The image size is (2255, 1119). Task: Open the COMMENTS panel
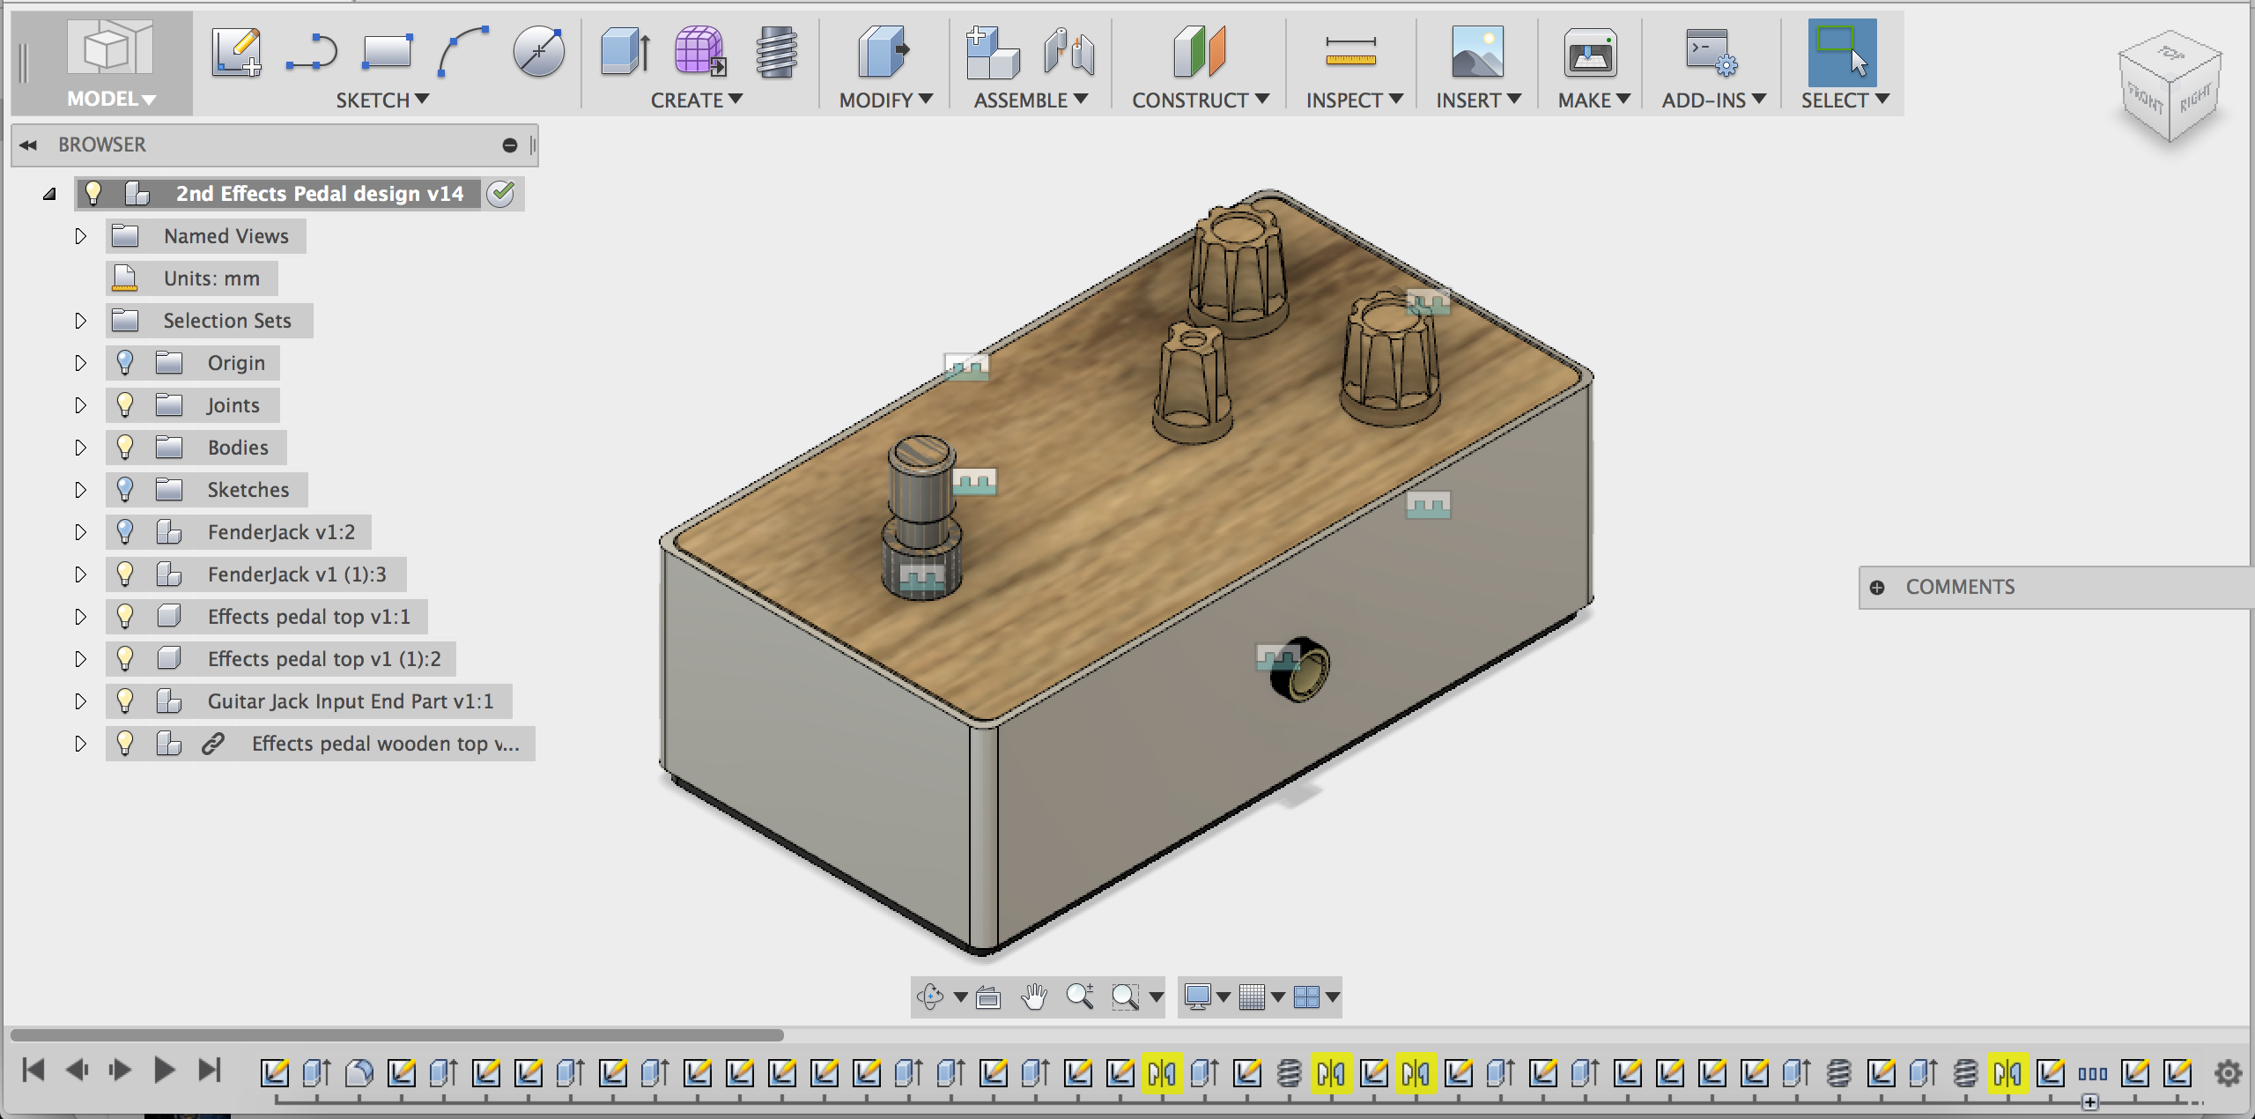coord(1962,587)
